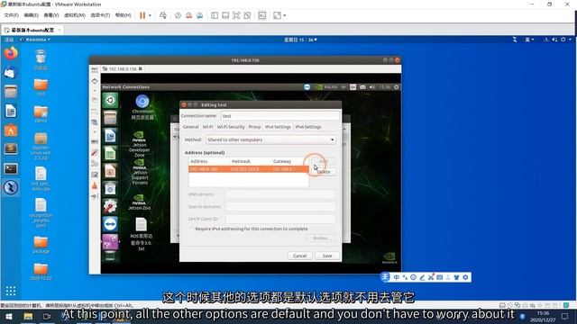Open the 虚拟机(M) menu in VMware
Screen dimensions: 577x324
click(x=75, y=15)
